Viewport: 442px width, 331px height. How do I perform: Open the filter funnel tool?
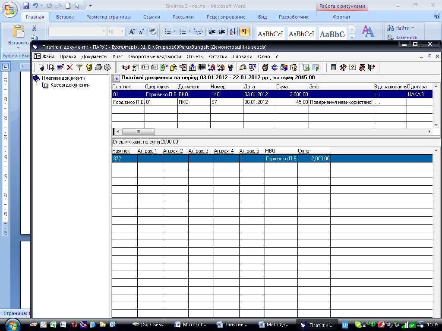tap(79, 68)
